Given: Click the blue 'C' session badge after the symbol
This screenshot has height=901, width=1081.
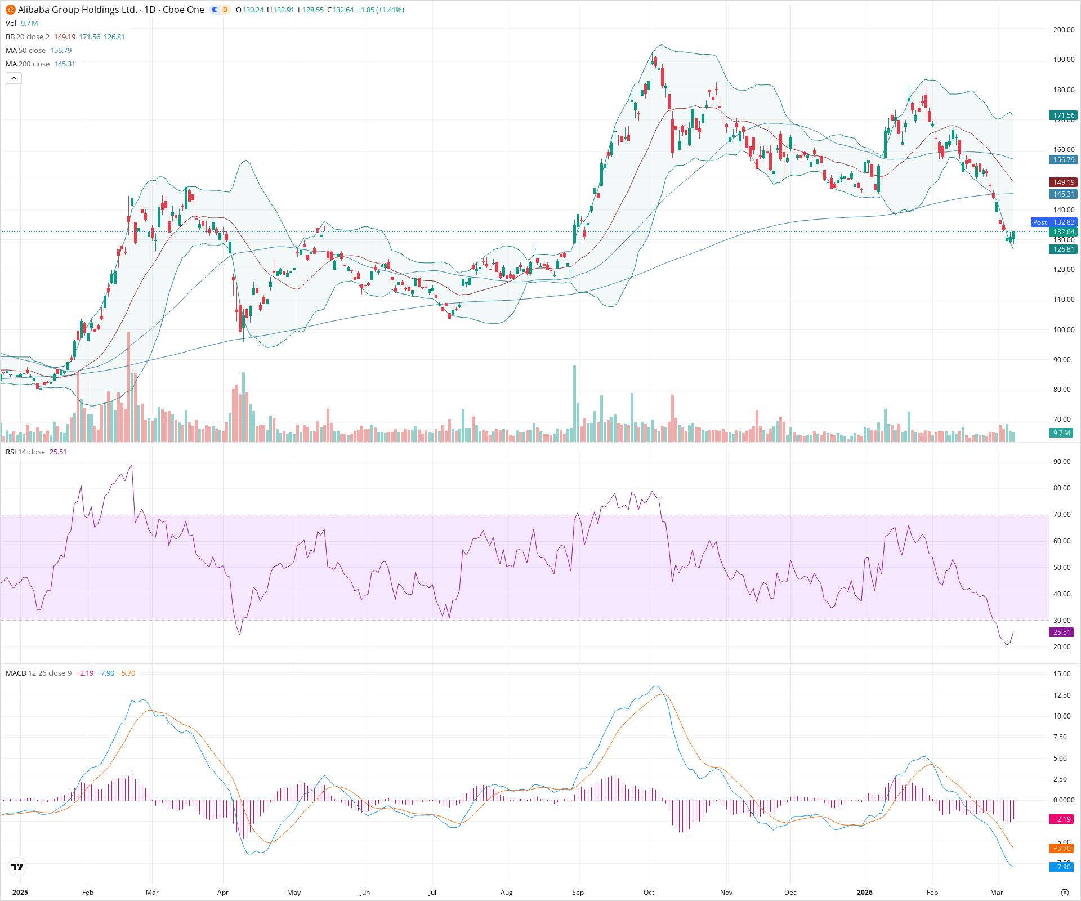Looking at the screenshot, I should (x=216, y=10).
